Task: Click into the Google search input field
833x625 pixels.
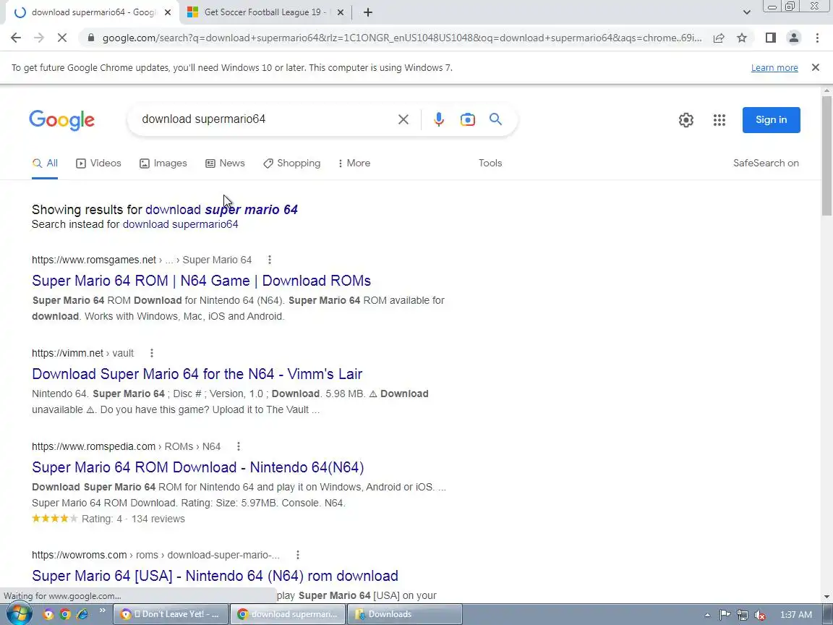Action: (265, 119)
